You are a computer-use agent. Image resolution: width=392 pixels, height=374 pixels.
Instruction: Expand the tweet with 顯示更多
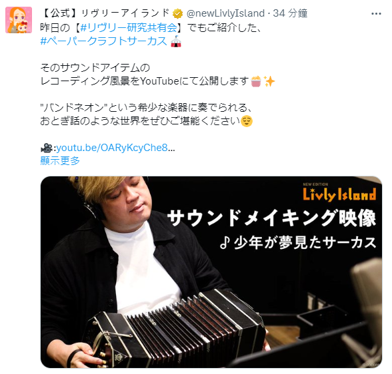[x=60, y=160]
